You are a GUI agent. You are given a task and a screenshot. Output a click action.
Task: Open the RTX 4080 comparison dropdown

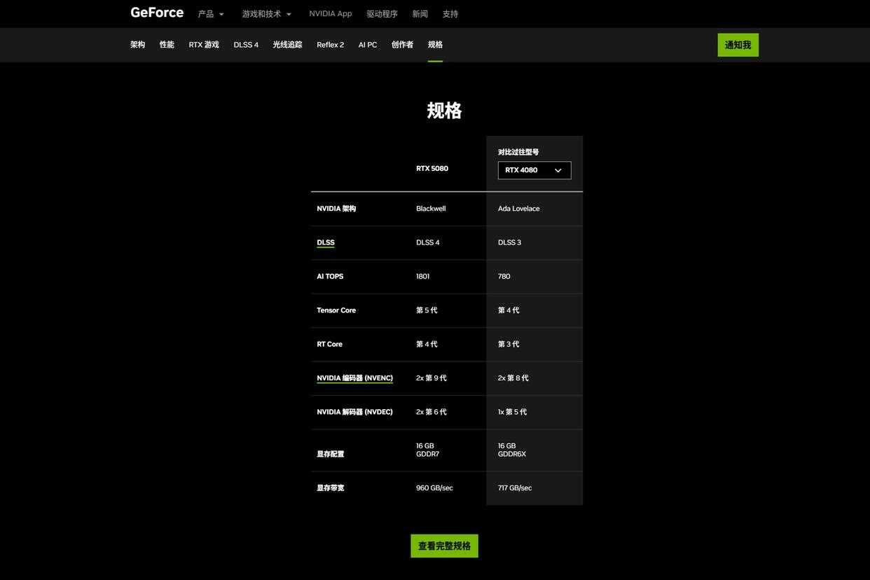534,170
